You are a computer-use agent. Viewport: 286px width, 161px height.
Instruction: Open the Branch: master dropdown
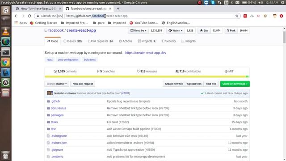tap(57, 84)
